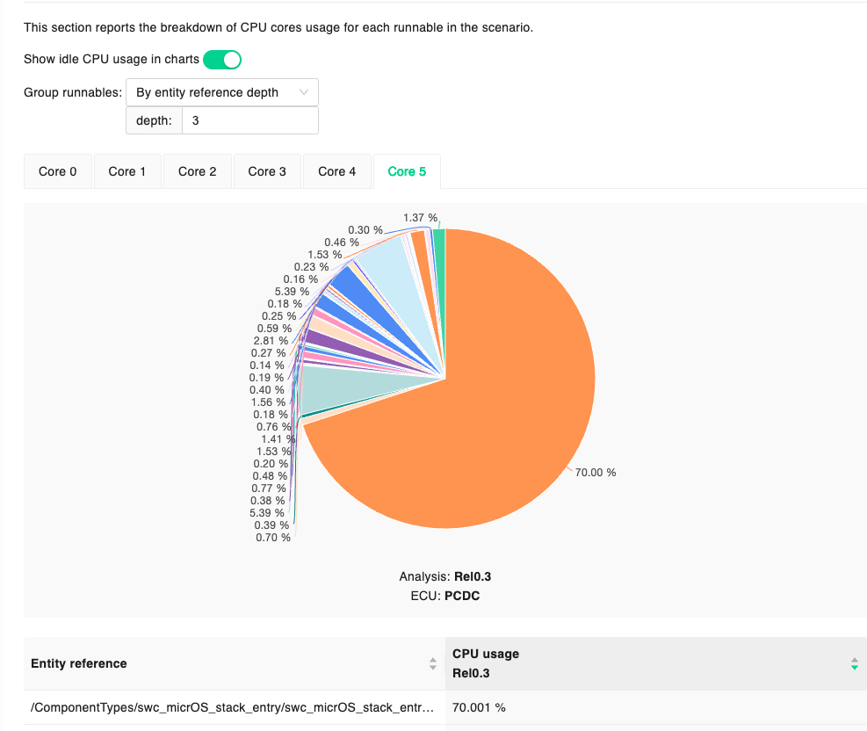Go to the Core 4 tab
Screen dimensions: 867x731
(336, 171)
